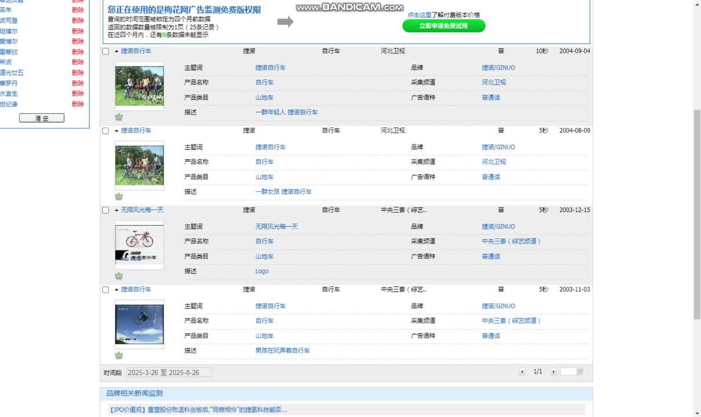Open 点击这里 pricing link
This screenshot has width=701, height=417.
pyautogui.click(x=419, y=15)
